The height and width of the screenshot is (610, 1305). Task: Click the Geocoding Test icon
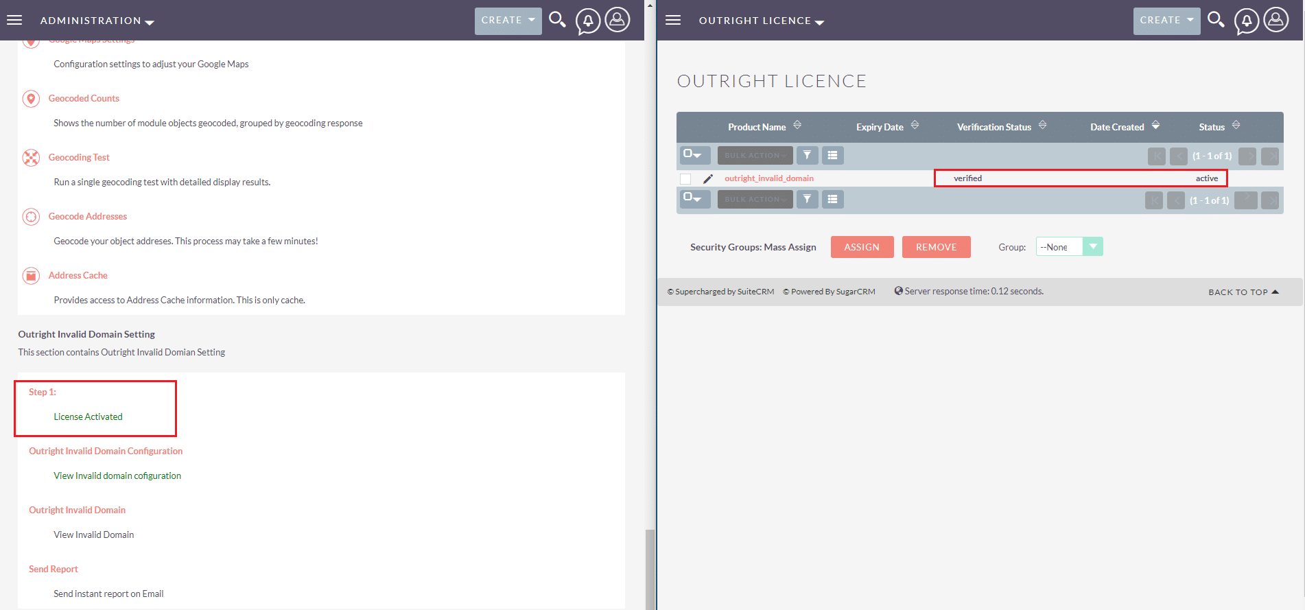click(31, 158)
